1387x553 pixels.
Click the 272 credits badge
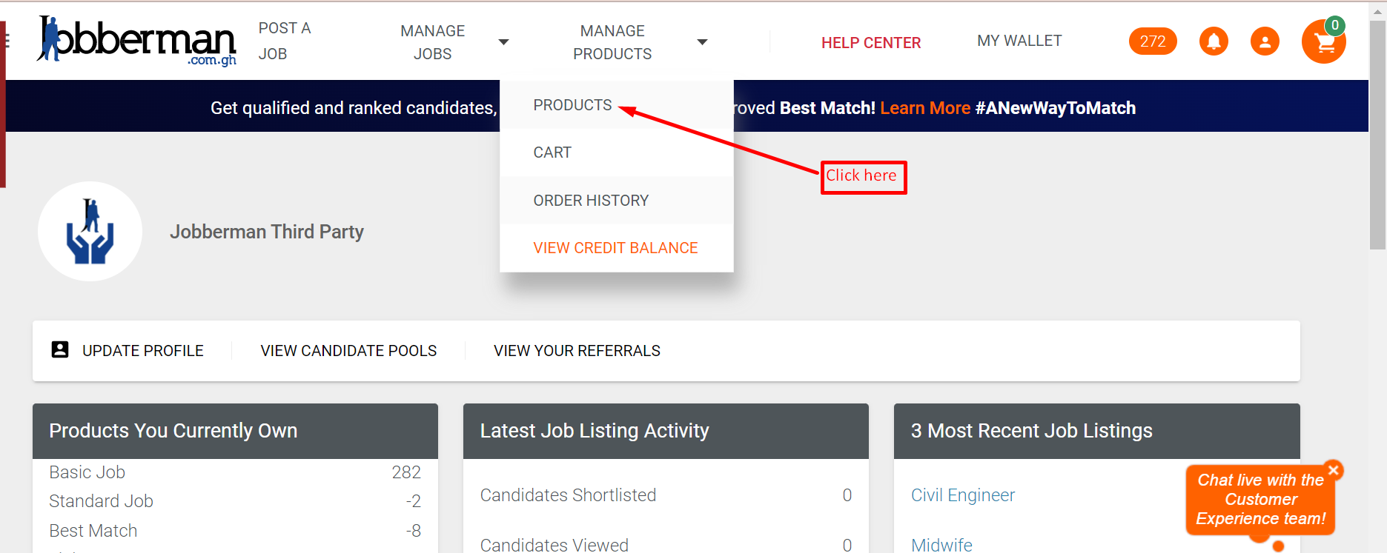point(1153,41)
